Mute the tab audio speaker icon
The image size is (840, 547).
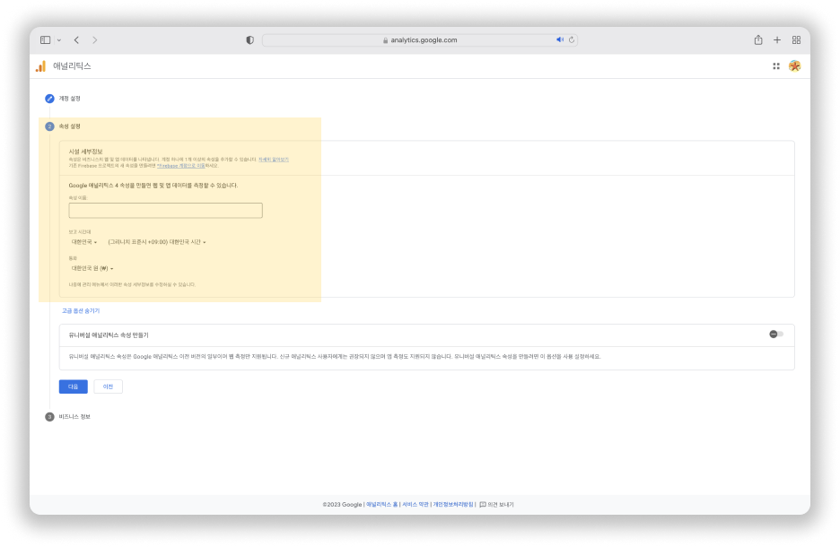click(560, 39)
